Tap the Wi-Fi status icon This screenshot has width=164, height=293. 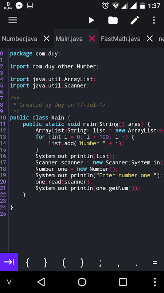pyautogui.click(x=116, y=6)
